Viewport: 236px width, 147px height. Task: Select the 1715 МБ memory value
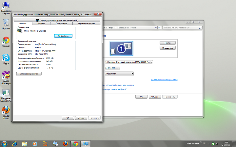50,68
